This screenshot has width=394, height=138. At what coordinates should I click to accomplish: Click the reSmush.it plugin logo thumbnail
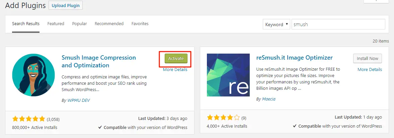[x=228, y=75]
